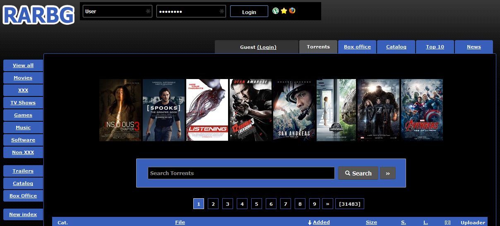Go to page 1

click(x=199, y=204)
